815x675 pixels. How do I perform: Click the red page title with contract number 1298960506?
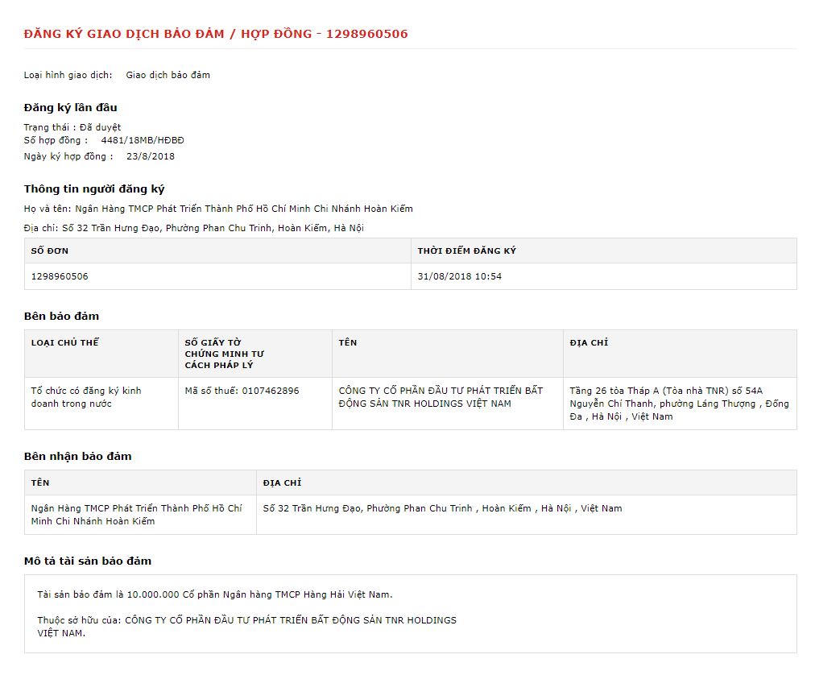pyautogui.click(x=215, y=34)
